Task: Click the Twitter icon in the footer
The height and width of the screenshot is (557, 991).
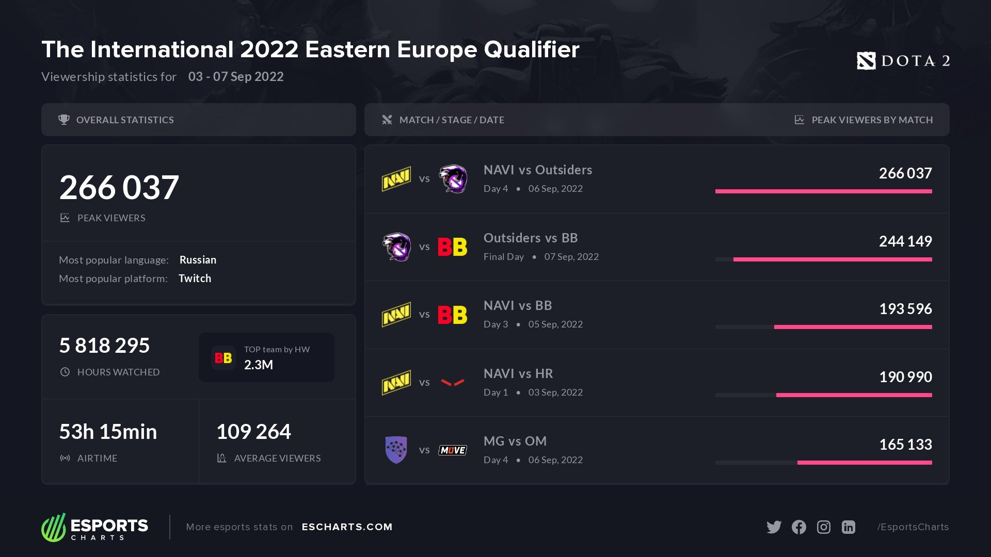Action: [x=774, y=527]
